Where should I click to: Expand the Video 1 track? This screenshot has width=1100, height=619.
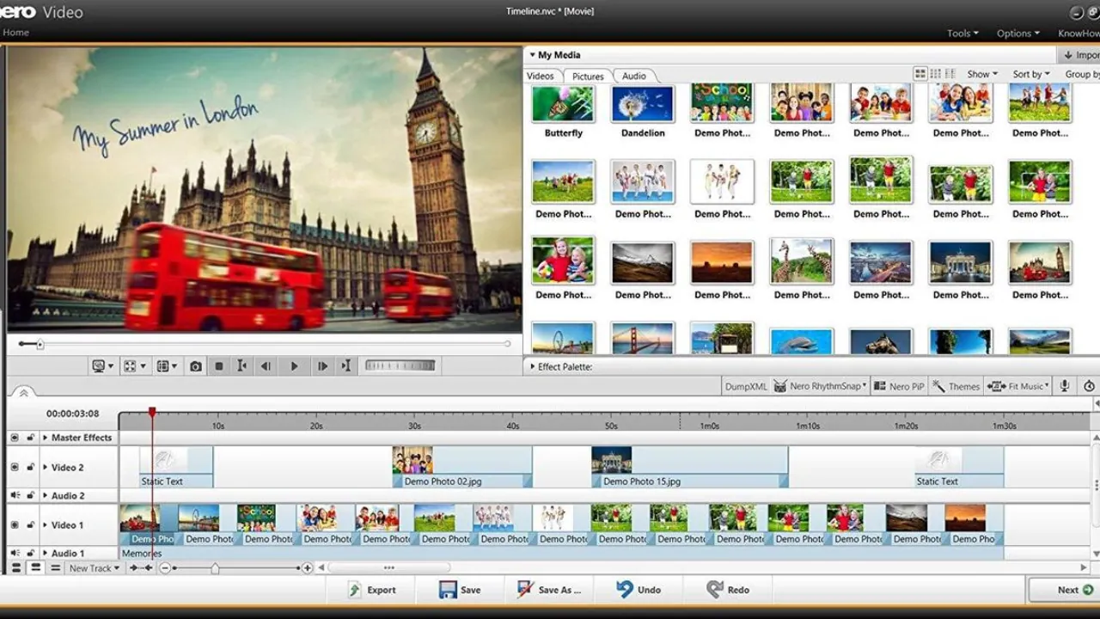click(46, 525)
